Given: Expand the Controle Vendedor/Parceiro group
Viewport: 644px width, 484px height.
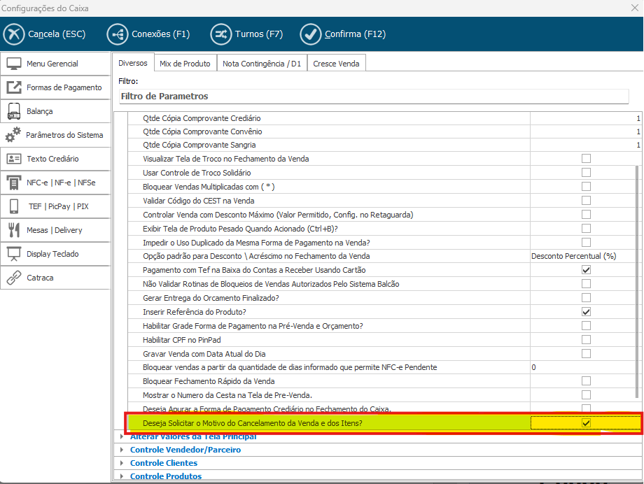Looking at the screenshot, I should click(x=123, y=450).
